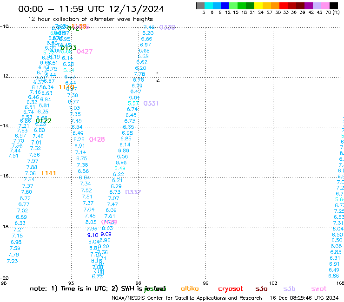Click the "7.59" wave height value
This screenshot has height=302, width=344.
15,248
